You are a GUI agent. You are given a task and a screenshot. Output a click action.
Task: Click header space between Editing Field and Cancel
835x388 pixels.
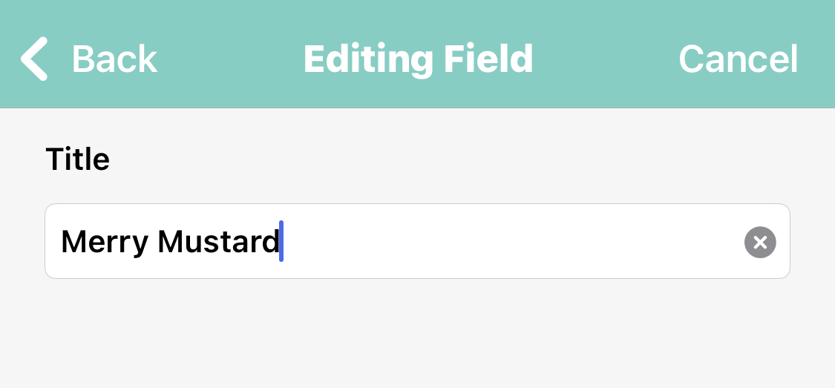[x=605, y=59]
